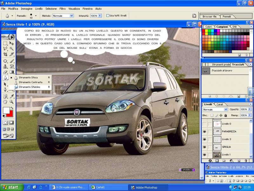Image resolution: width=254 pixels, height=191 pixels.
Task: Open Opacità slider arrow
Action: pos(250,109)
